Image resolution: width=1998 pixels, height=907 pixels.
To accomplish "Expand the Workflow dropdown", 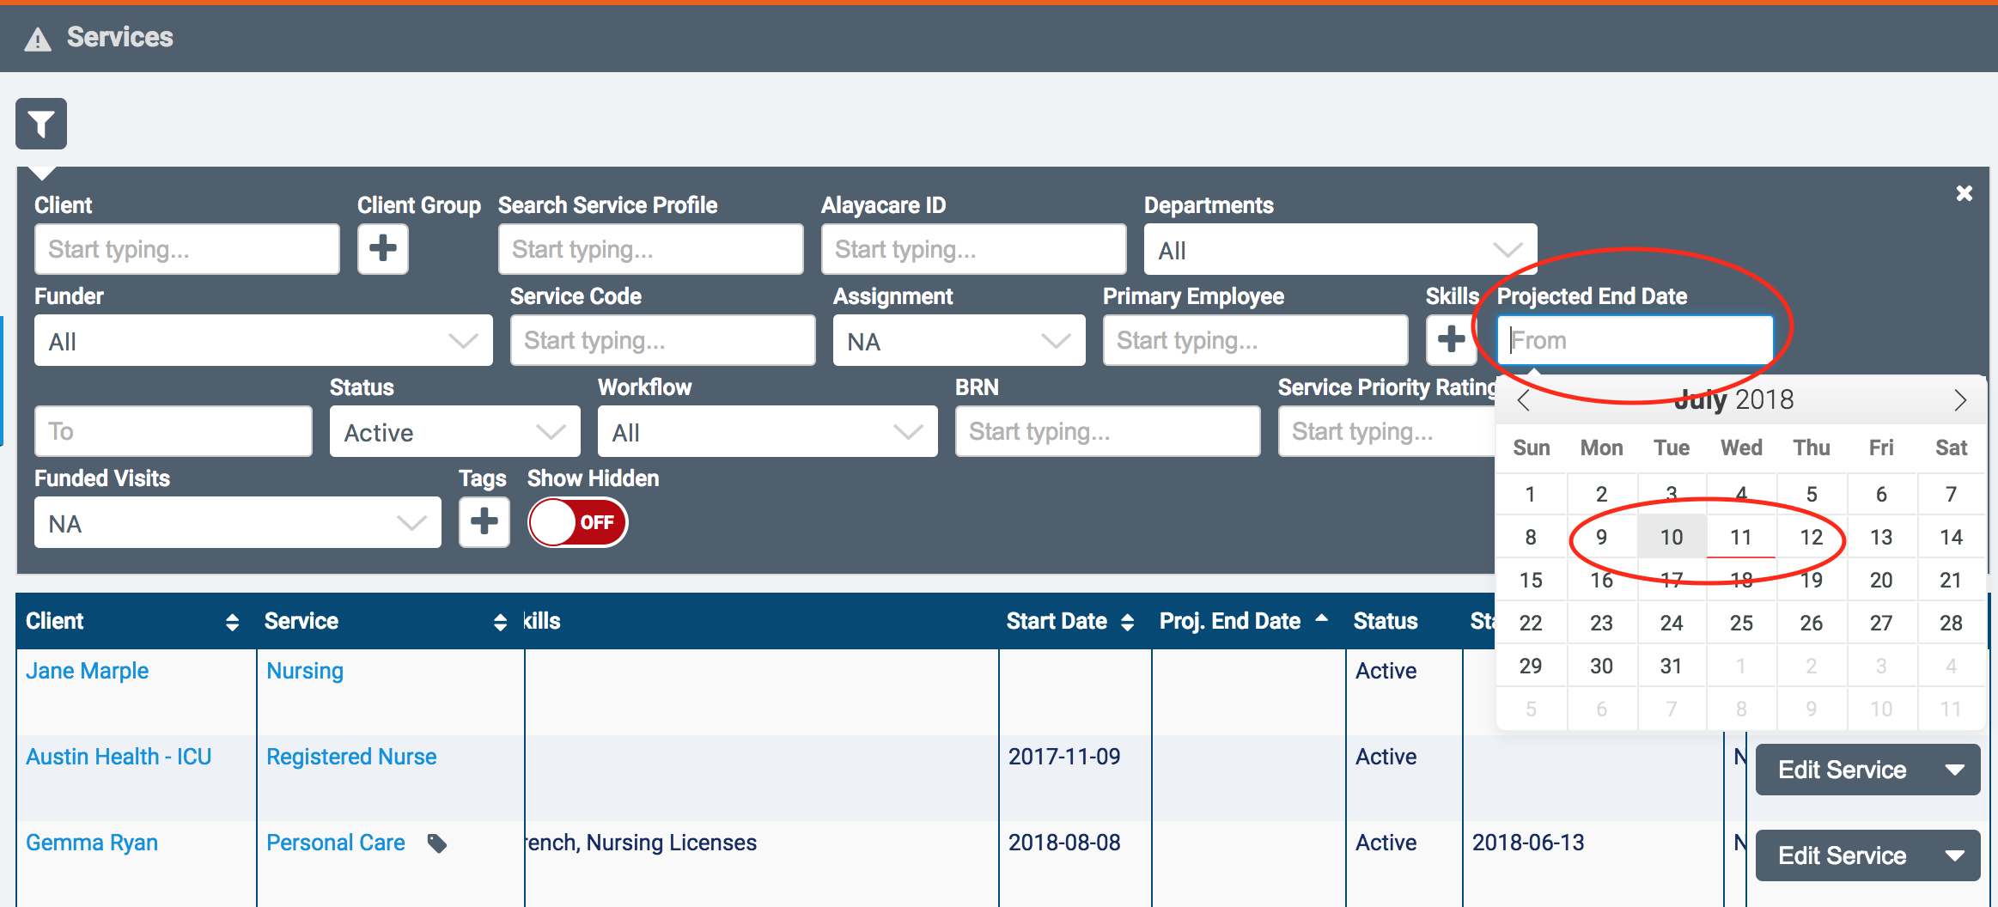I will [766, 432].
